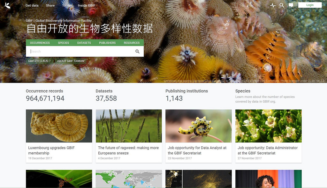Image resolution: width=327 pixels, height=188 pixels.
Task: Click the magnifier inside the search box
Action: pos(137,51)
